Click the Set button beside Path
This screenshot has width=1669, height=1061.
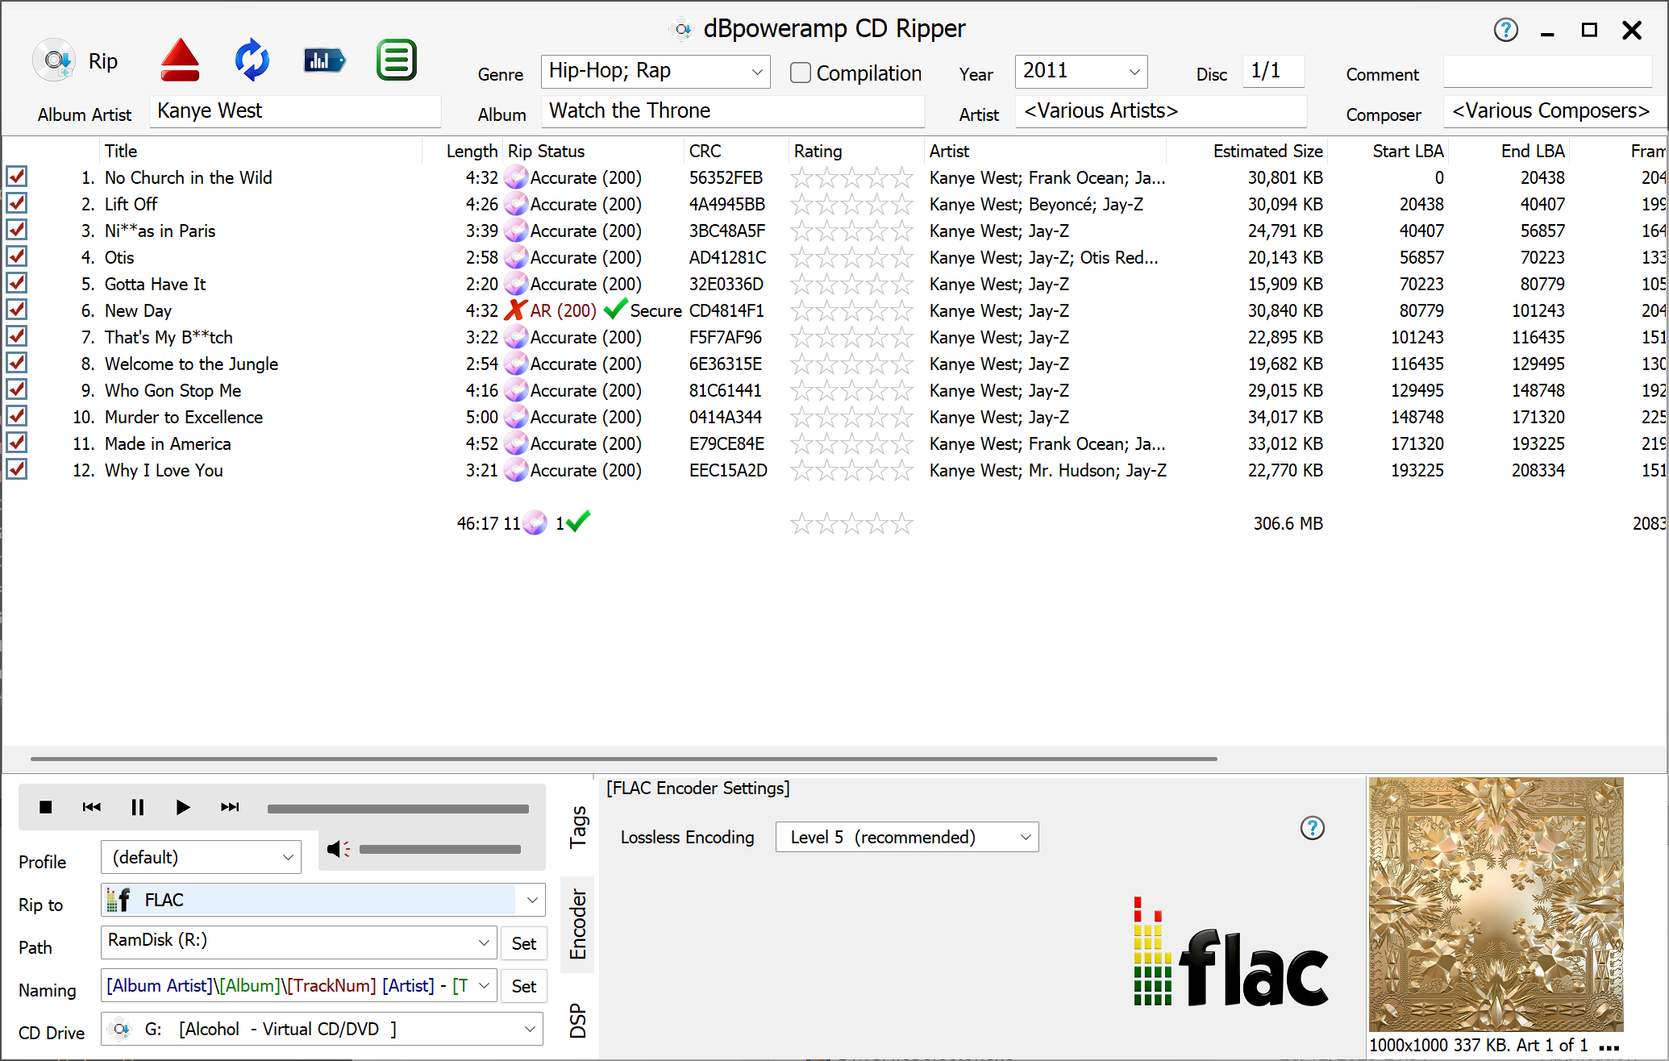point(523,943)
